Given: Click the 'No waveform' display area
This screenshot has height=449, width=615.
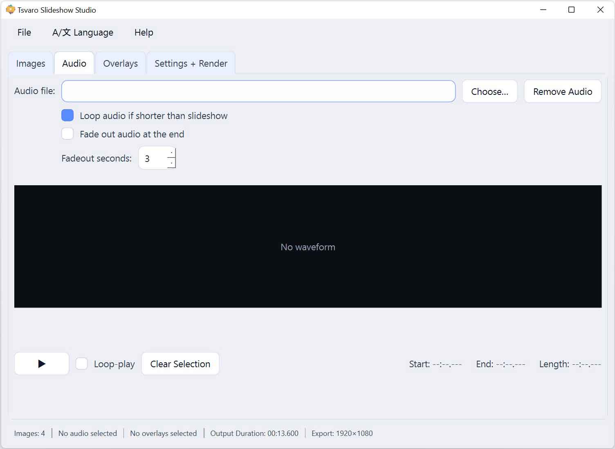Looking at the screenshot, I should coord(307,246).
